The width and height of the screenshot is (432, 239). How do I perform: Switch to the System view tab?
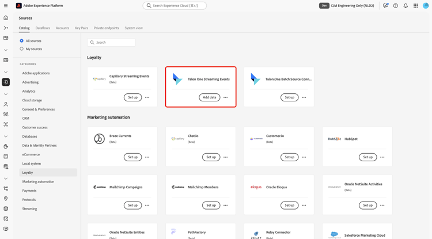tap(134, 28)
